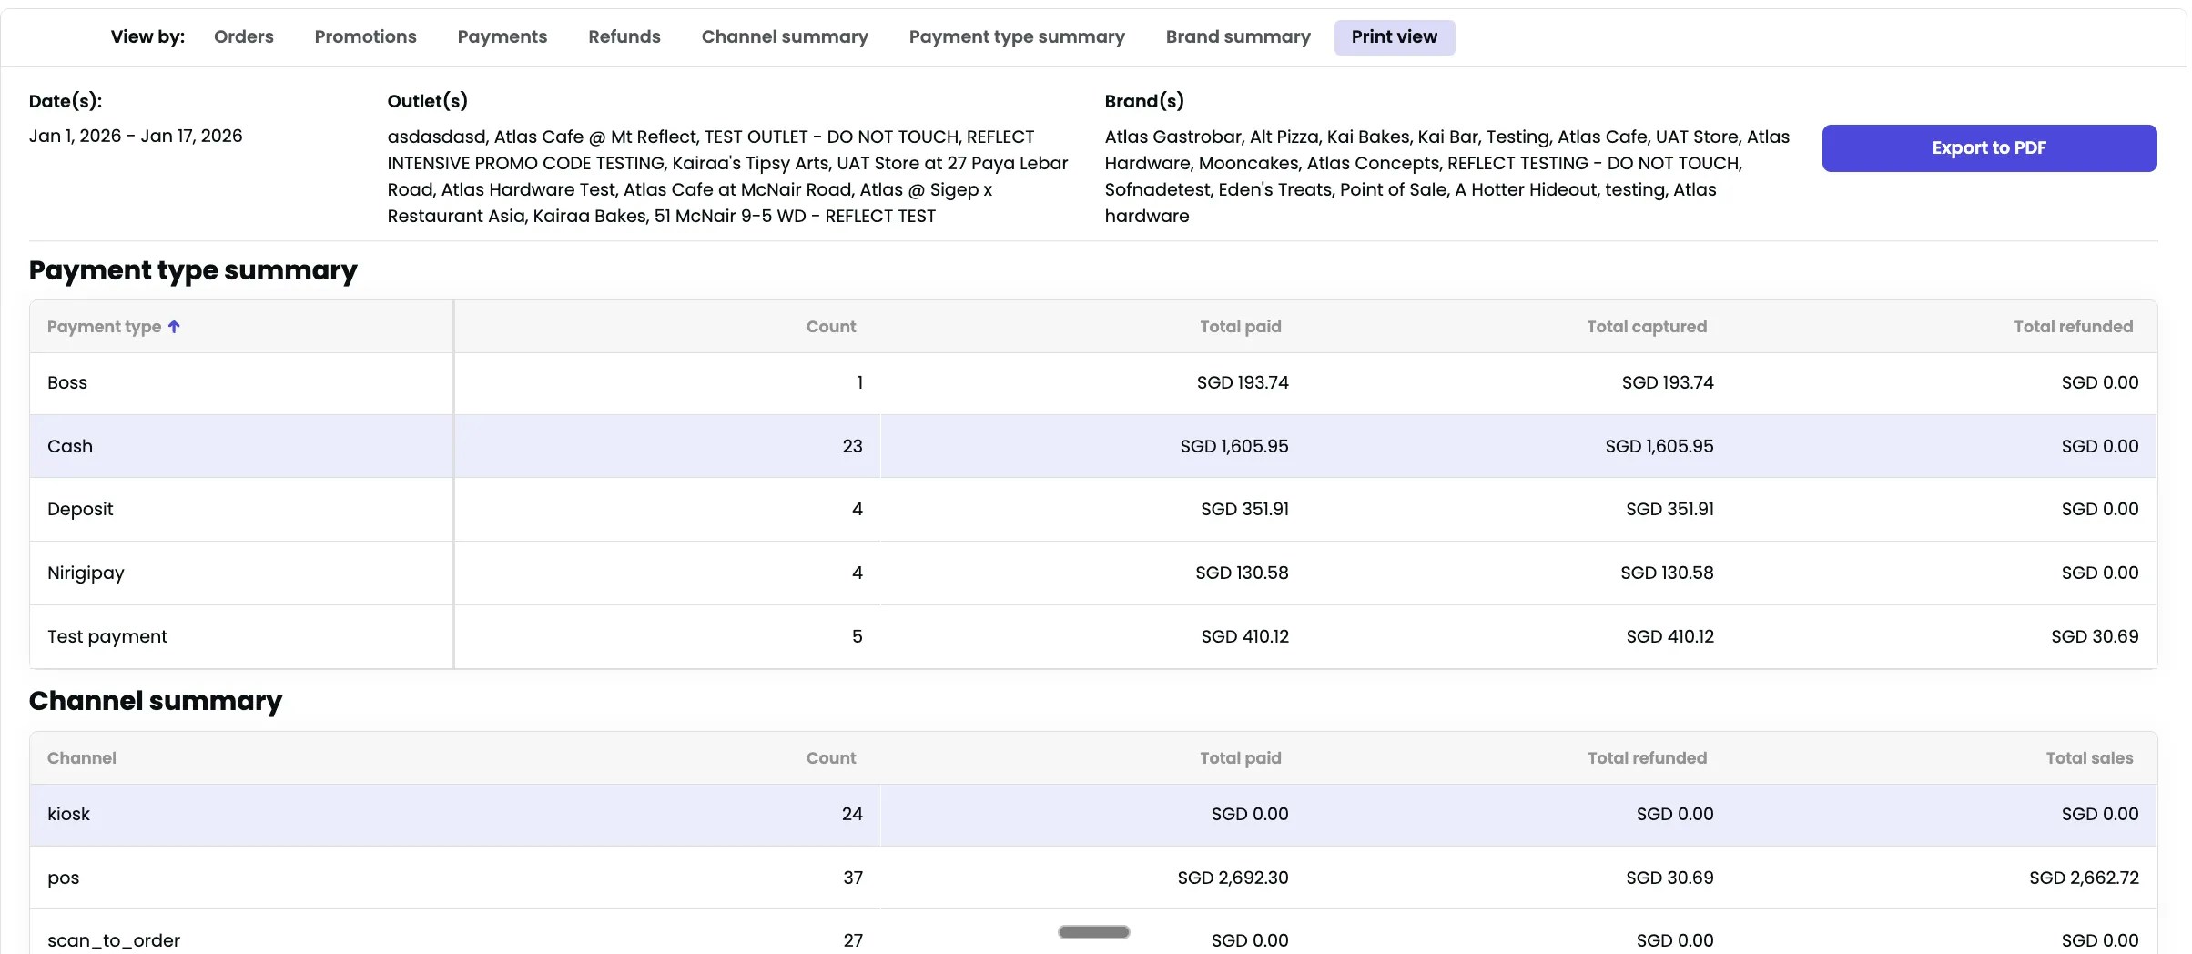Click the Export to PDF button
The height and width of the screenshot is (954, 2192).
click(x=1989, y=147)
